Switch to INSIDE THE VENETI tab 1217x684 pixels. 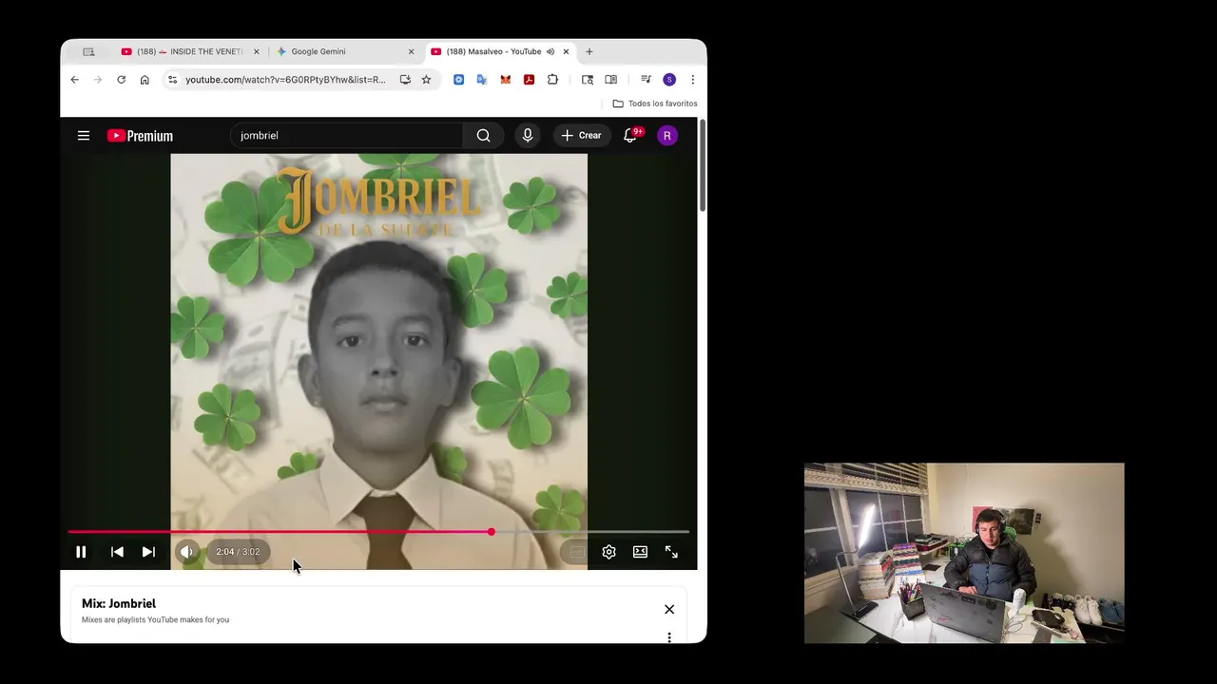tap(189, 51)
